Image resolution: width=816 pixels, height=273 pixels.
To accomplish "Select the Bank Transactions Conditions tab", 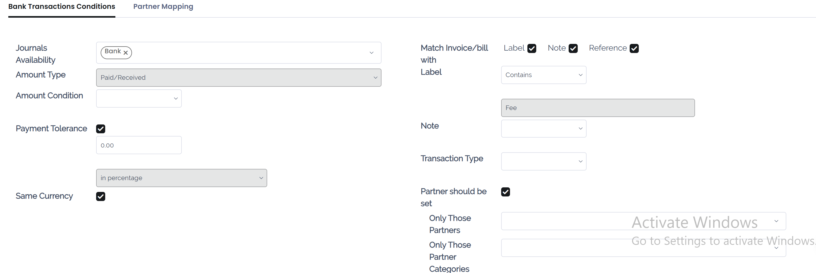I will pos(62,7).
